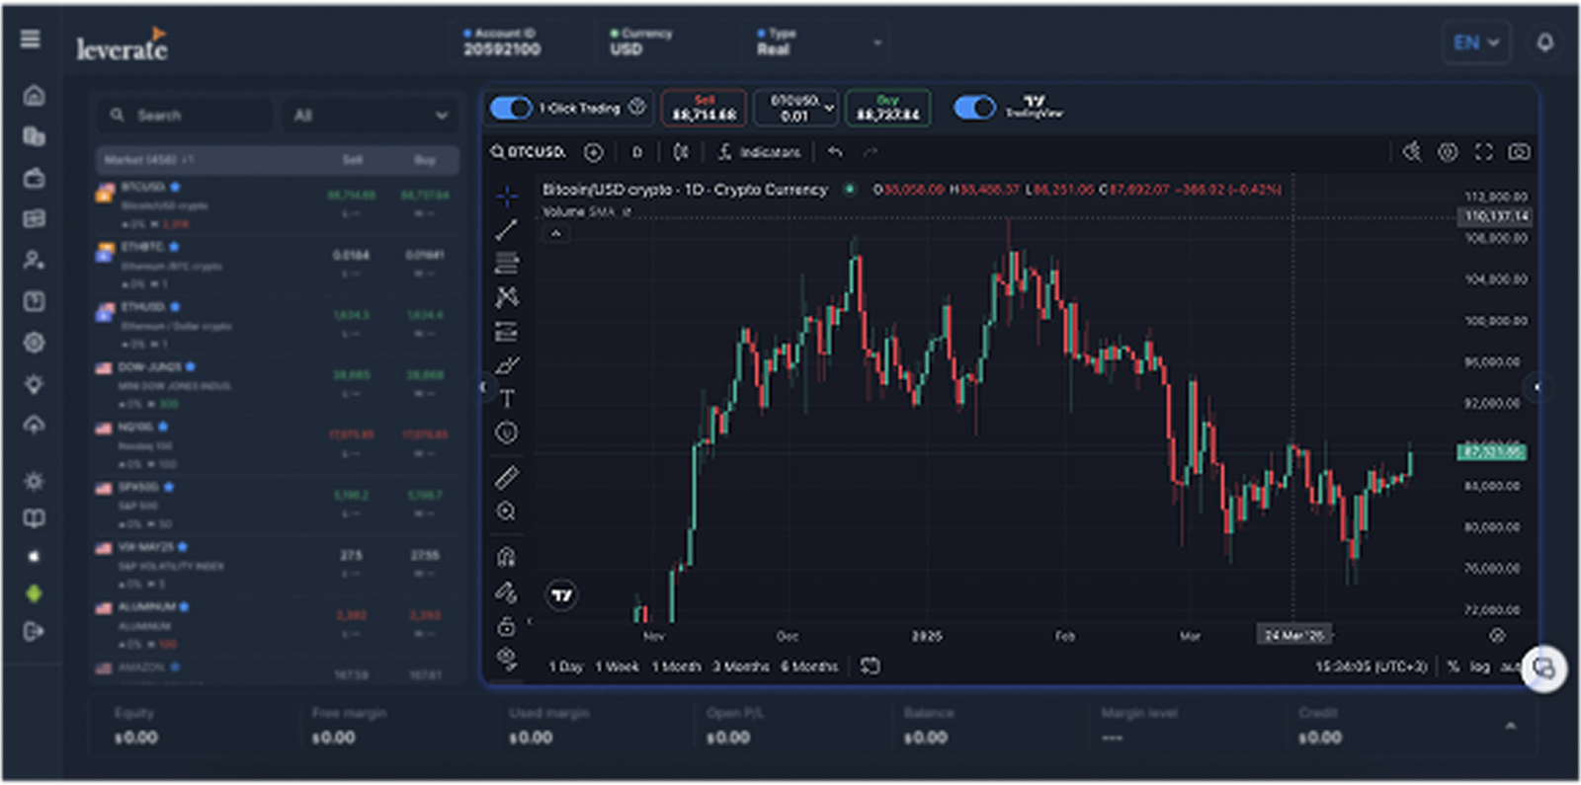Take a chart snapshot with camera icon
Screen dimensions: 1581x785
(x=1519, y=152)
